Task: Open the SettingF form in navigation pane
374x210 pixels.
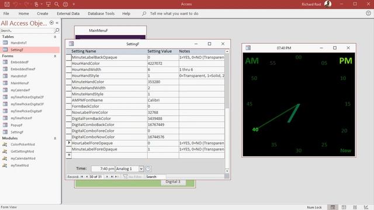Action: (x=17, y=132)
